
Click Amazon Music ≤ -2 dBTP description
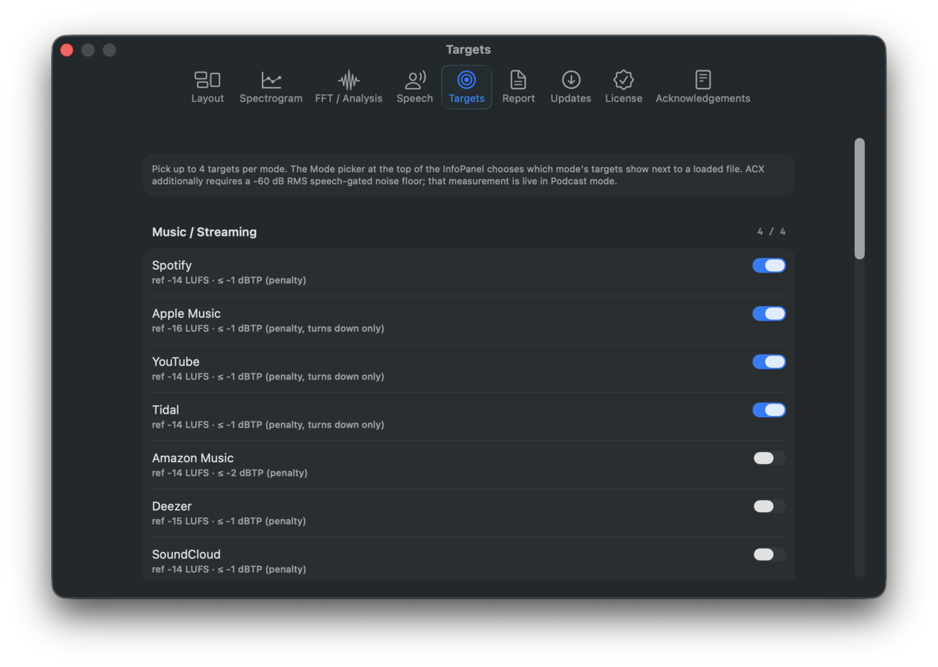[230, 473]
